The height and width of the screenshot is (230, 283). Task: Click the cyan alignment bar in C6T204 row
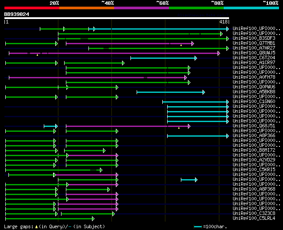(x=164, y=58)
